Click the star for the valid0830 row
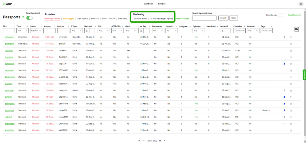The image size is (306, 144). (x=291, y=130)
